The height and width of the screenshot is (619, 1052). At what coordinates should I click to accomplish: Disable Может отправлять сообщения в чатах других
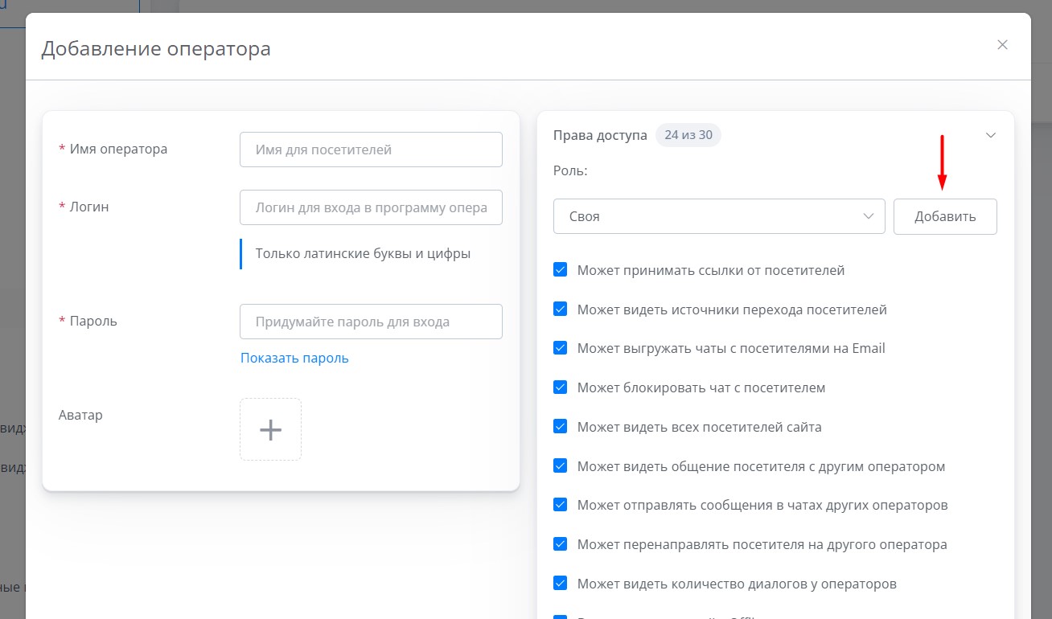[x=561, y=505]
